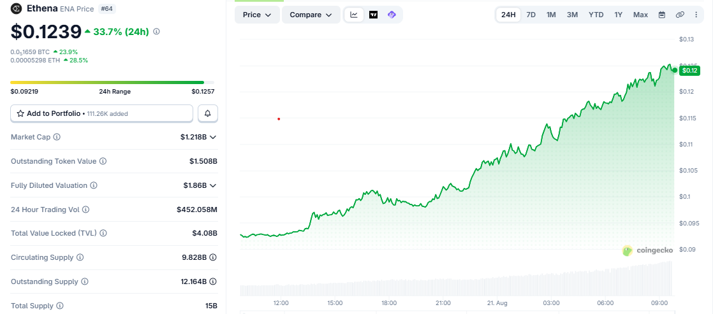Click the $0.1239 main price heading
713x314 pixels.
point(46,31)
